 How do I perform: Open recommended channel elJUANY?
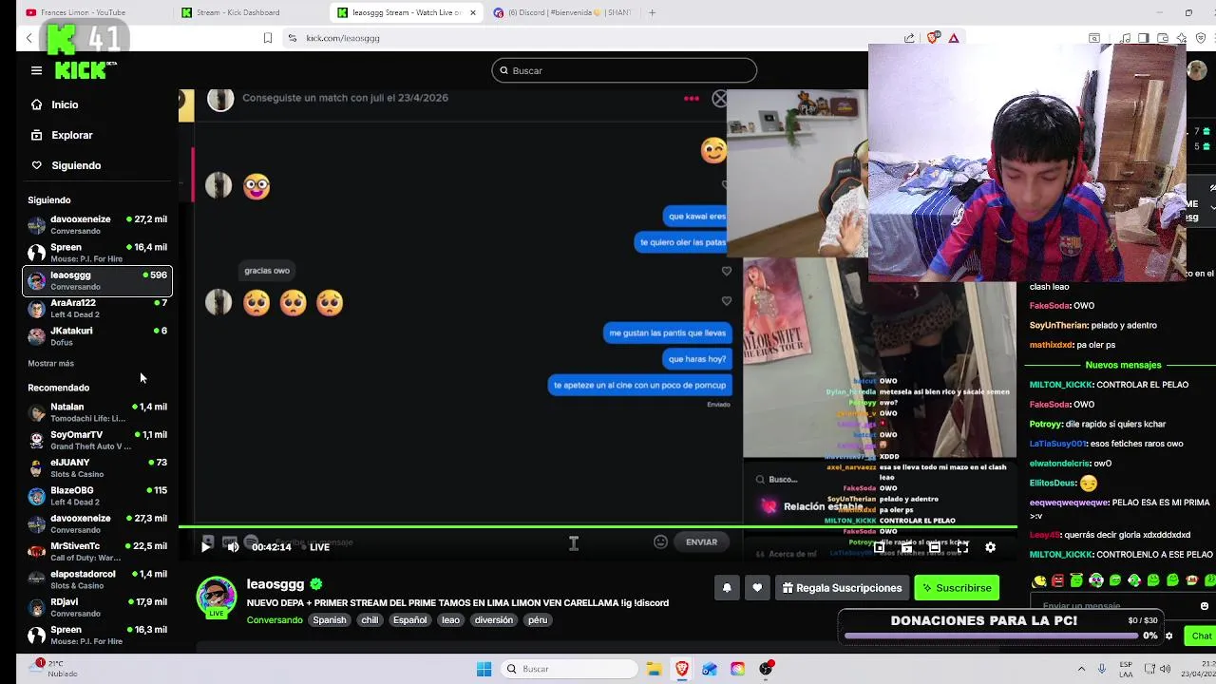pyautogui.click(x=97, y=467)
